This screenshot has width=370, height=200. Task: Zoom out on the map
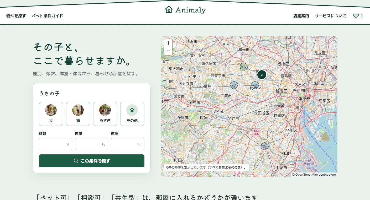(168, 51)
